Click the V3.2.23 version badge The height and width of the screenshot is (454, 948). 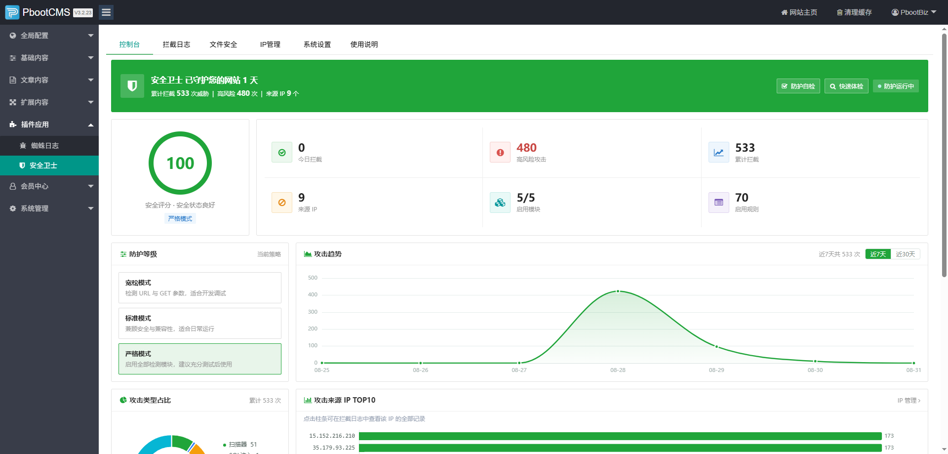[x=83, y=13]
